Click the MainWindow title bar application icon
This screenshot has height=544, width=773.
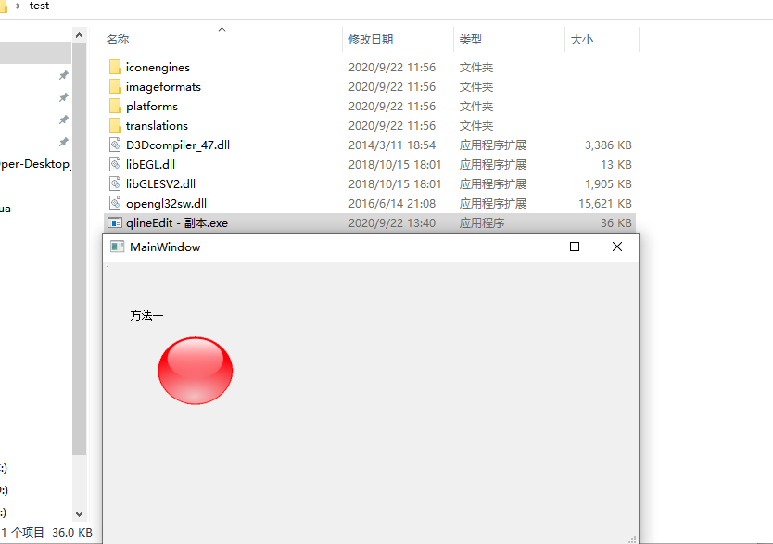click(x=116, y=246)
